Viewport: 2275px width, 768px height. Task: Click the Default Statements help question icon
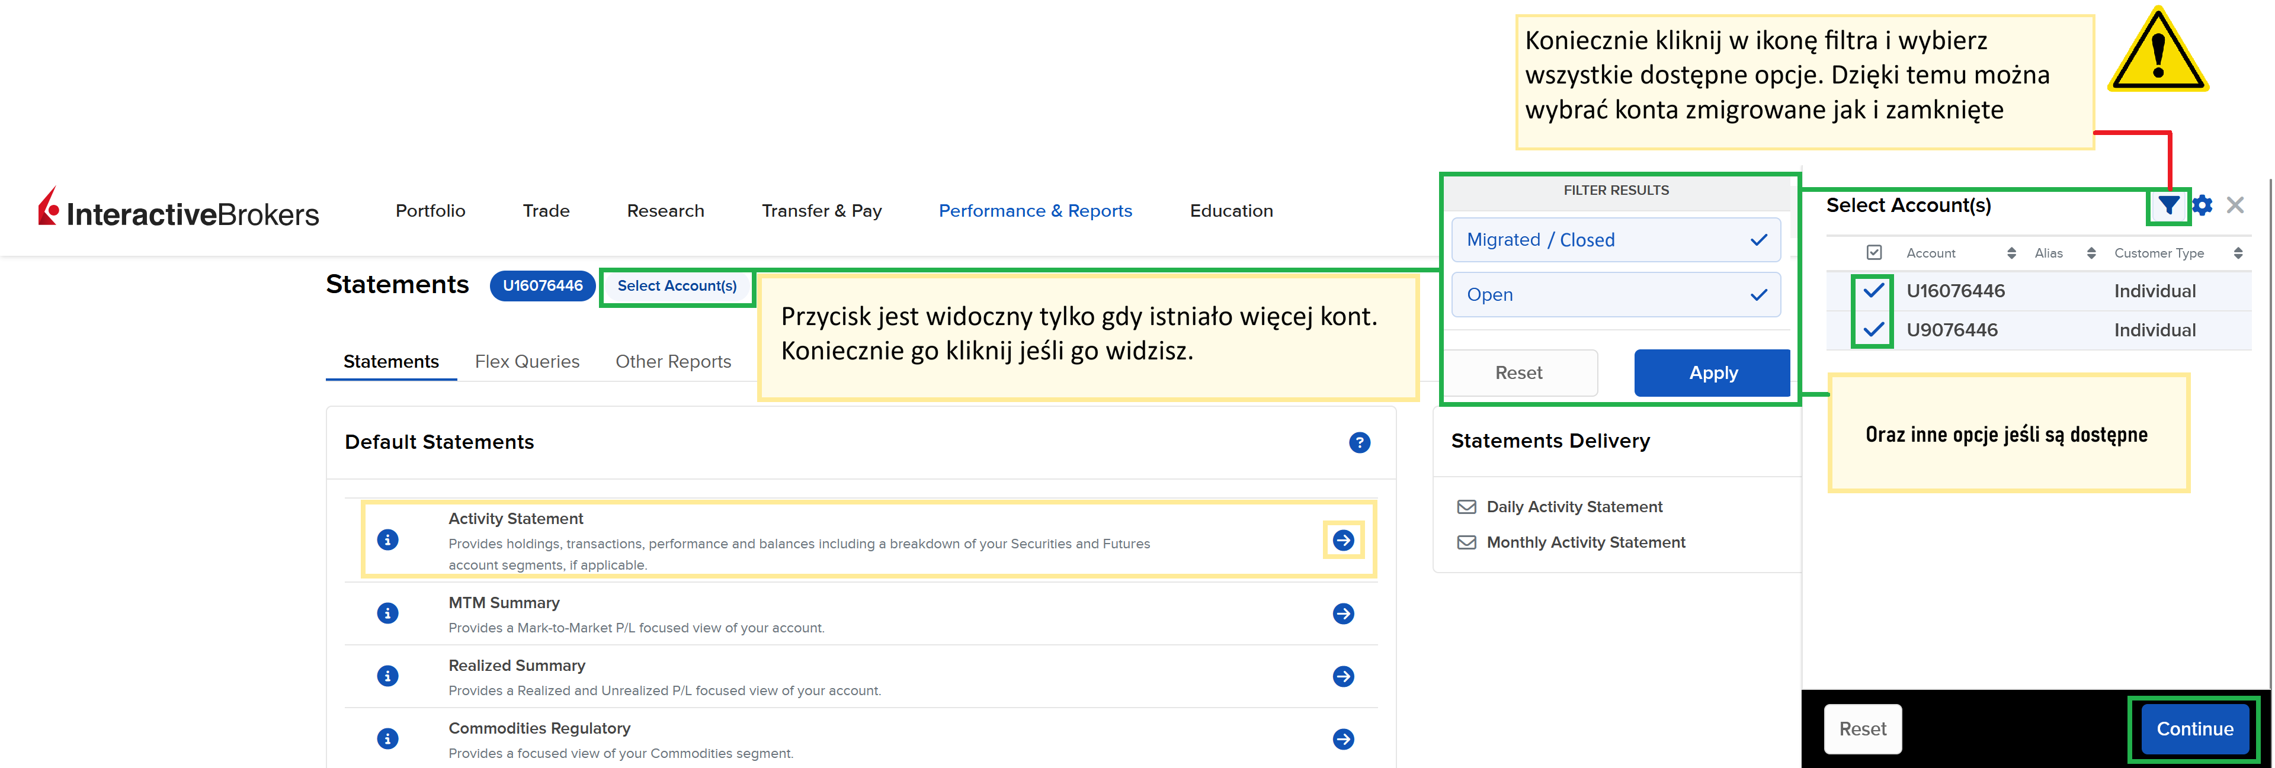(x=1359, y=442)
